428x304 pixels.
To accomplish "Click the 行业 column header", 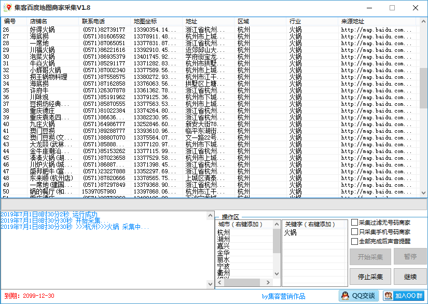I will click(312, 21).
